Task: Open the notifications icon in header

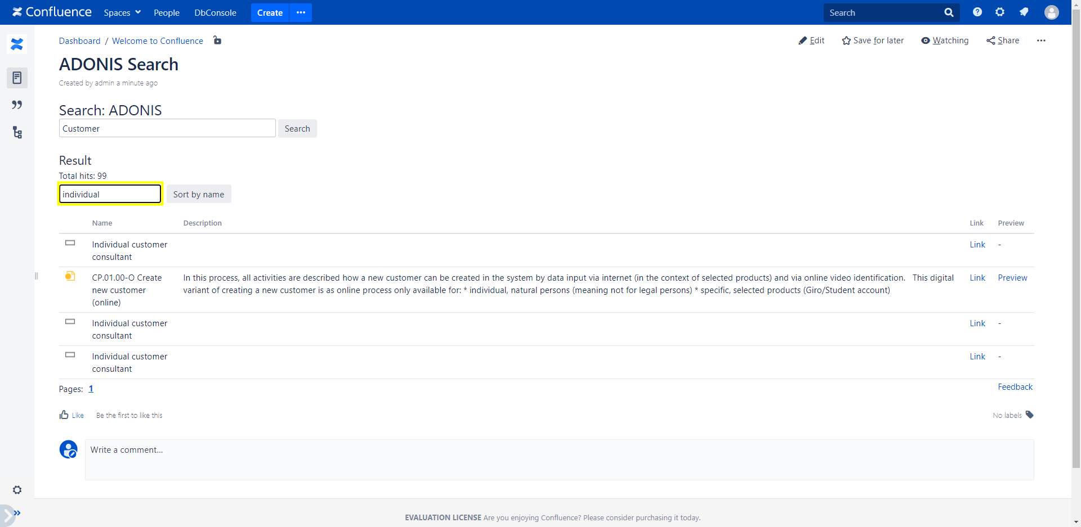Action: click(x=1024, y=12)
